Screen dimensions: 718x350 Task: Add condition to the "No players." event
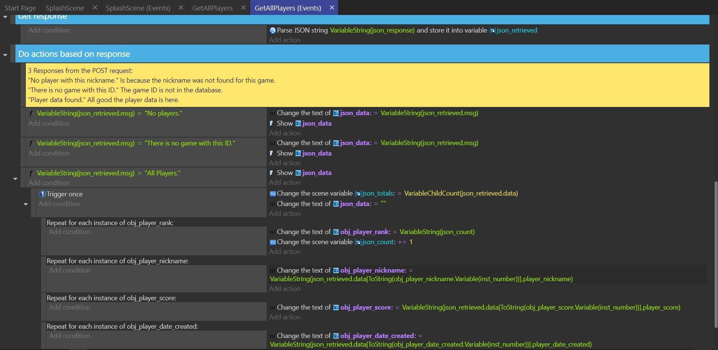point(49,123)
